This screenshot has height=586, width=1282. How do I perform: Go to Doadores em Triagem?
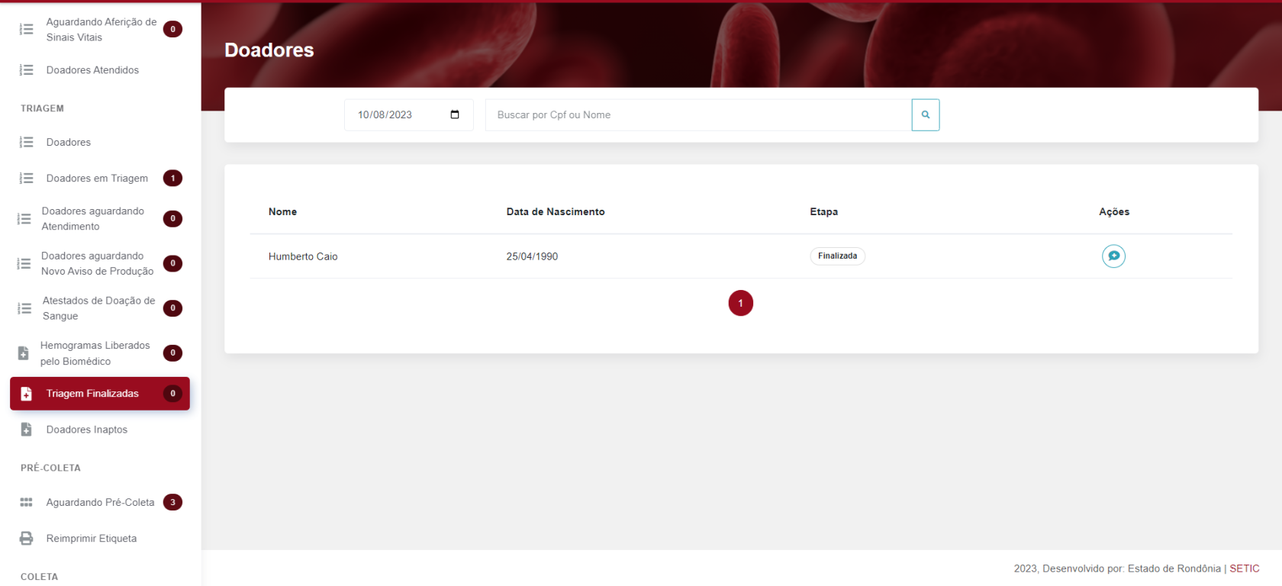point(100,178)
